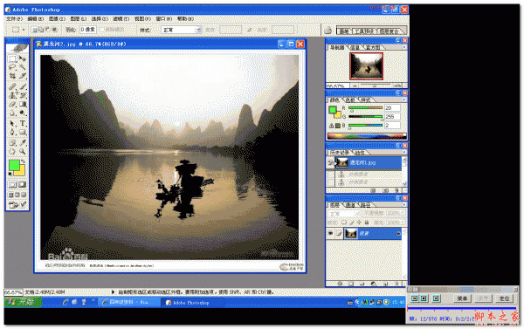Select the Magic Wand tool

[x=23, y=68]
